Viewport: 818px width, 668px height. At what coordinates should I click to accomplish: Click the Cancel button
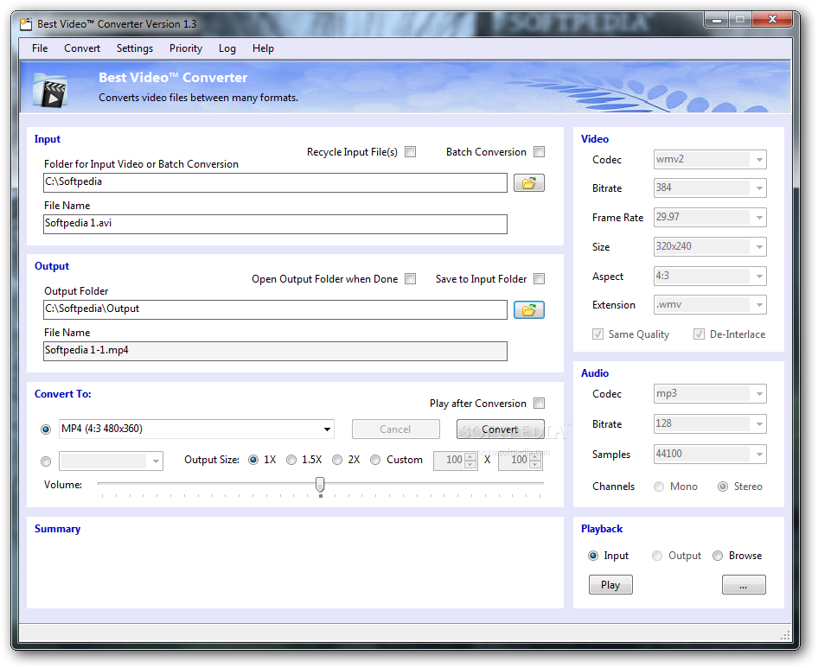[x=395, y=429]
